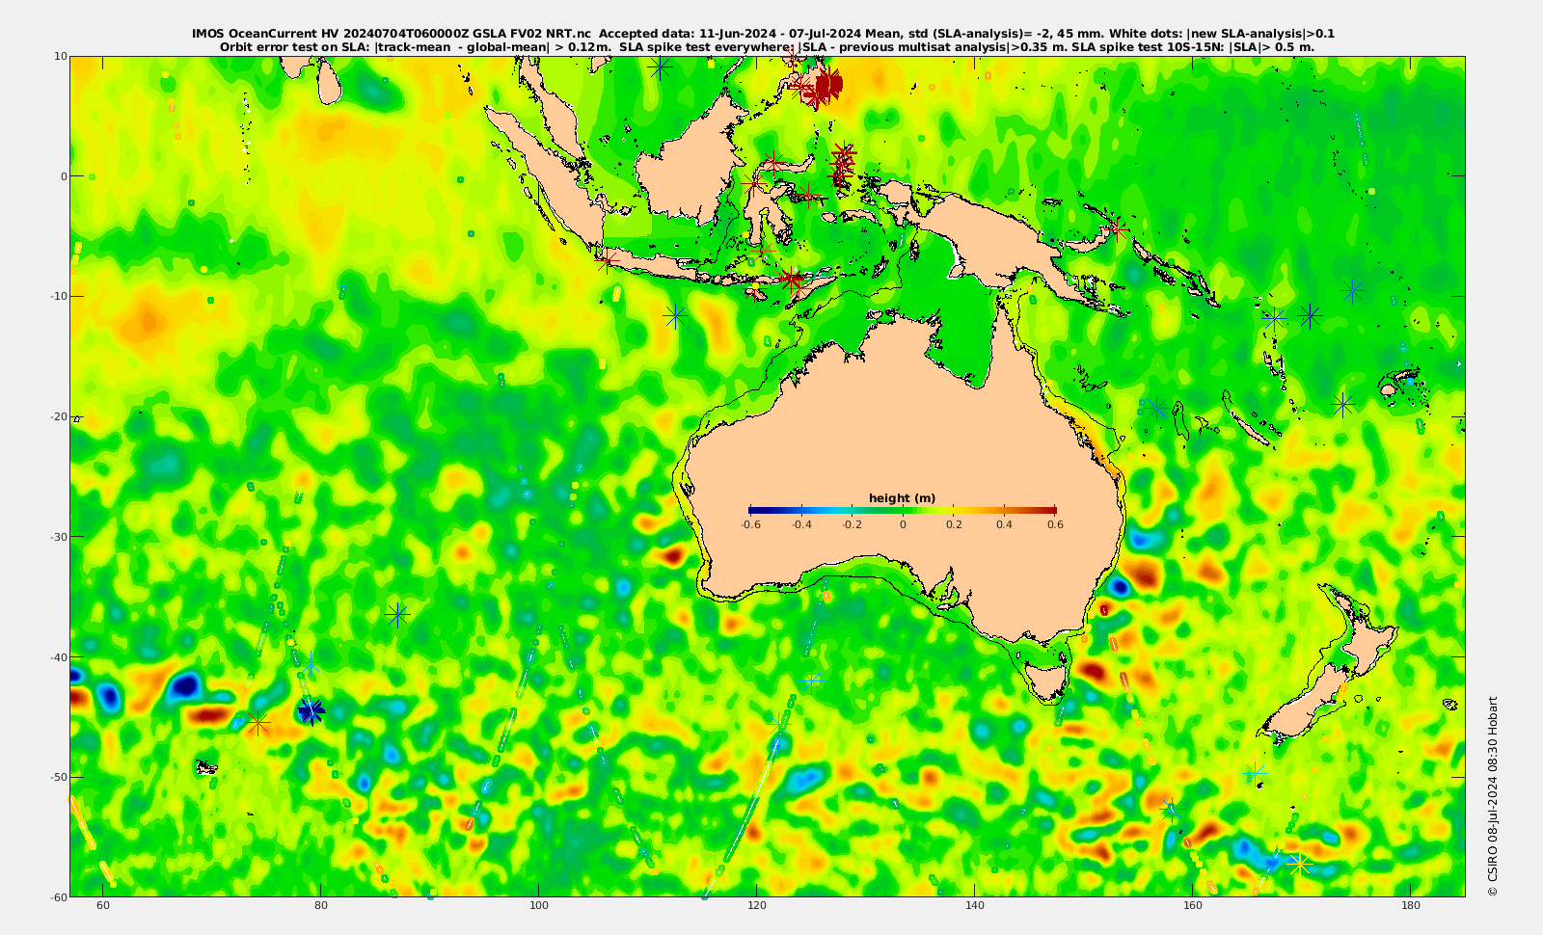
Task: Click the orange star marker near 74E, 45S
Action: (x=258, y=722)
